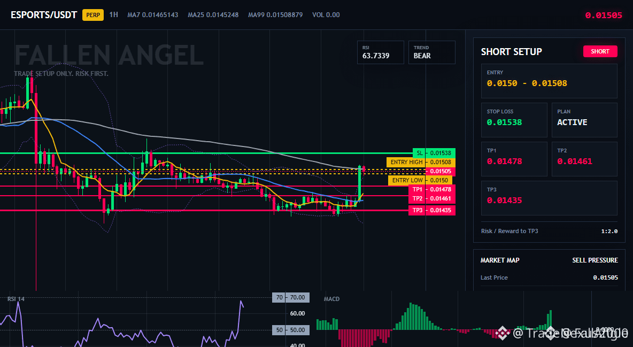Viewport: 633px width, 347px height.
Task: Click the PERP badge
Action: (93, 15)
